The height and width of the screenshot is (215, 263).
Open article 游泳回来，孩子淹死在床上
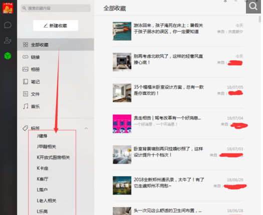pyautogui.click(x=168, y=29)
